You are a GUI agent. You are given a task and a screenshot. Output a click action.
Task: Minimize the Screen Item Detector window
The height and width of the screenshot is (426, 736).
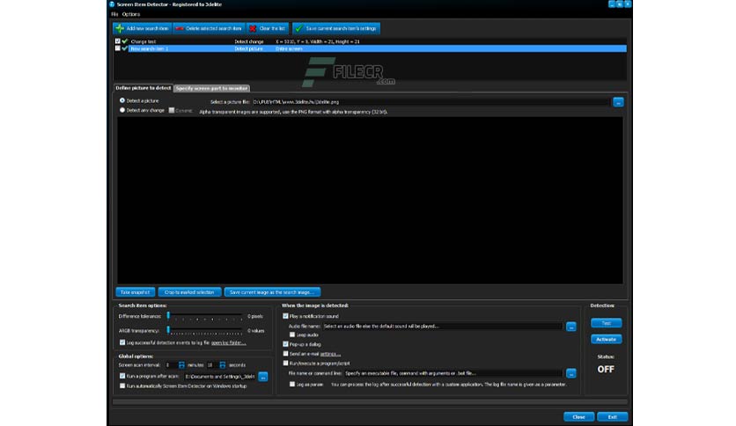[x=612, y=4]
